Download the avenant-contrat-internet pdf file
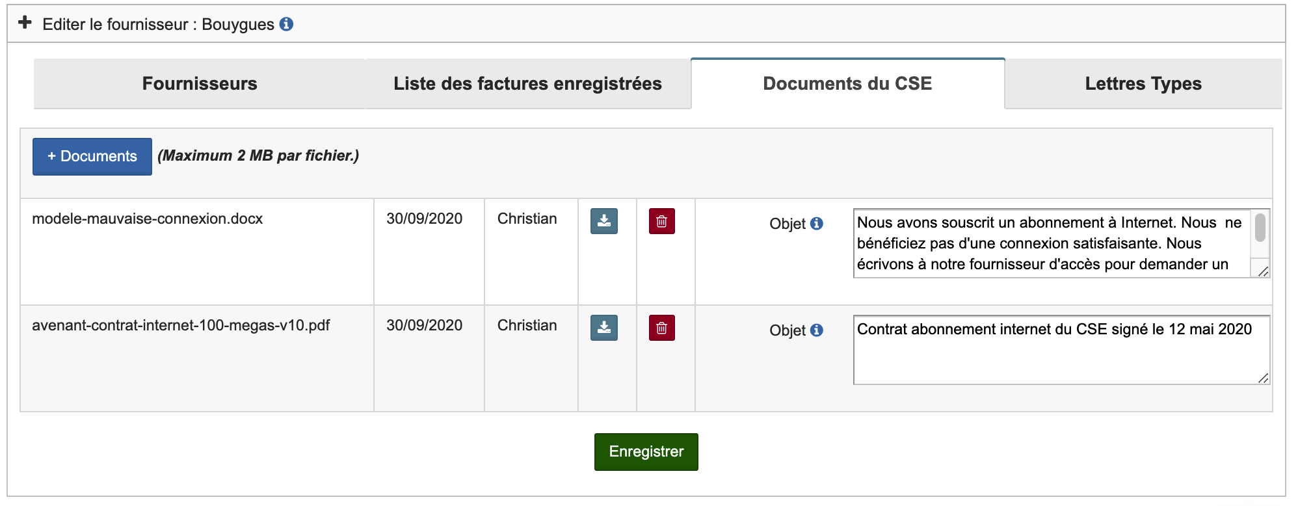1298x506 pixels. click(603, 328)
